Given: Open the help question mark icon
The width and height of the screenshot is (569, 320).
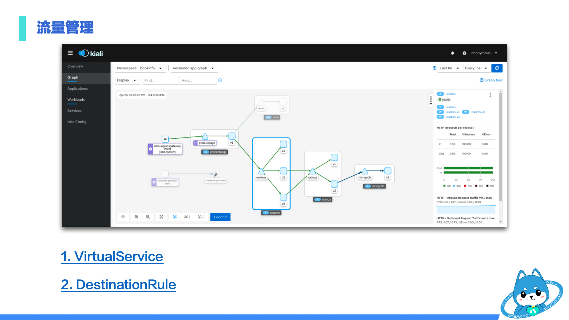Looking at the screenshot, I should (x=464, y=53).
